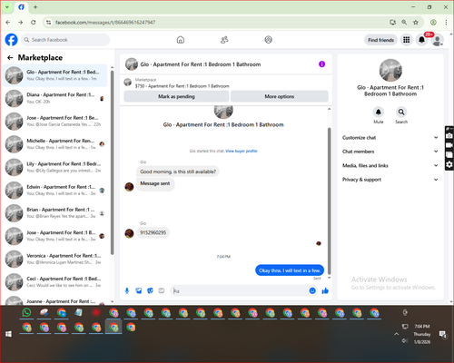Screen dimensions: 454x363
Task: Open the account profile picture menu
Action: pos(438,40)
